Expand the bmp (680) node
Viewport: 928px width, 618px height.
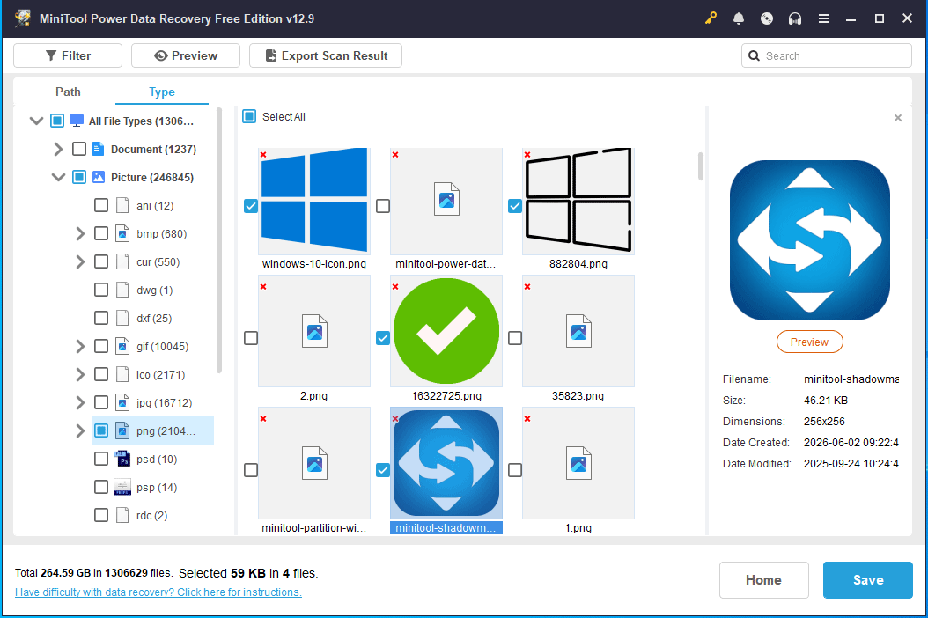click(80, 234)
